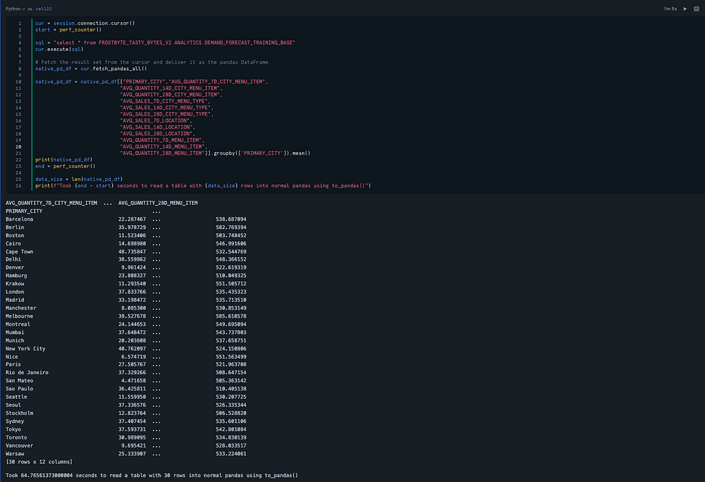This screenshot has height=482, width=705.
Task: Select the Tokyo row label
Action: tap(14, 430)
